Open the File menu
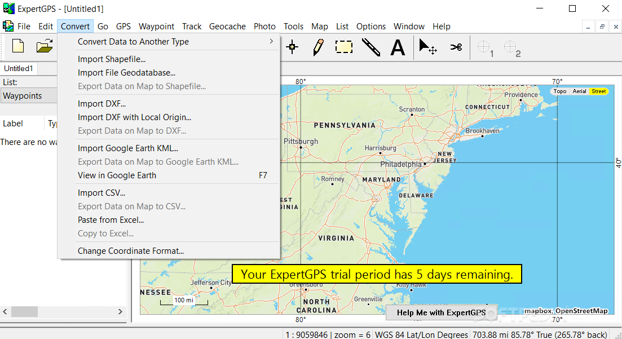This screenshot has height=339, width=622. coord(24,26)
